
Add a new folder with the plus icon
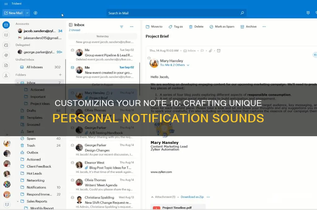pos(60,75)
